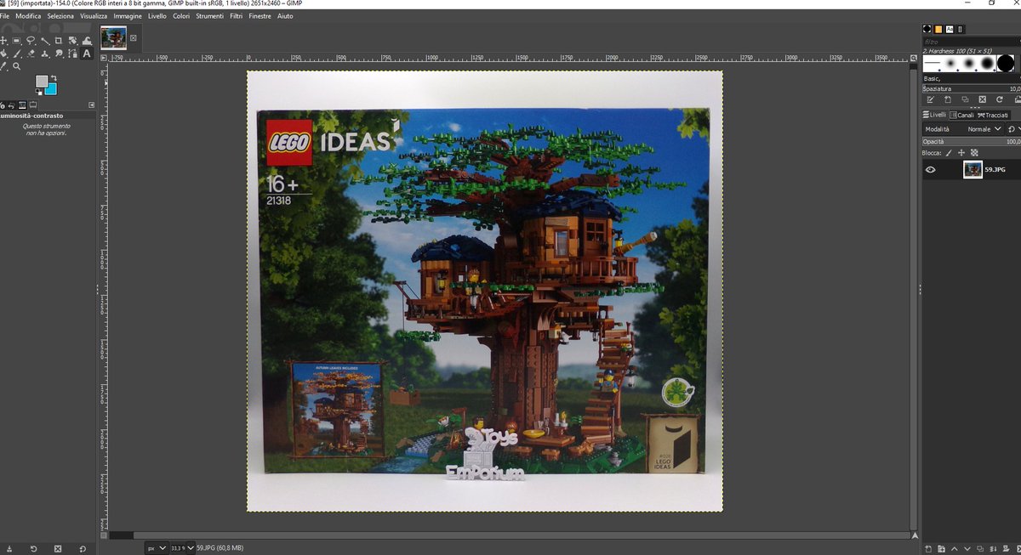Open the Livello menu
This screenshot has height=555, width=1021.
tap(157, 16)
